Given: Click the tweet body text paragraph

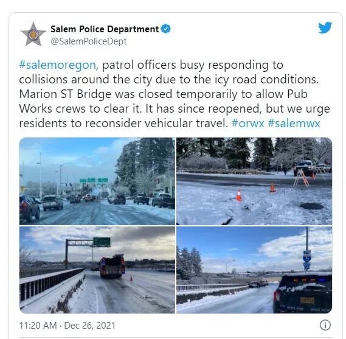Looking at the screenshot, I should tap(175, 94).
